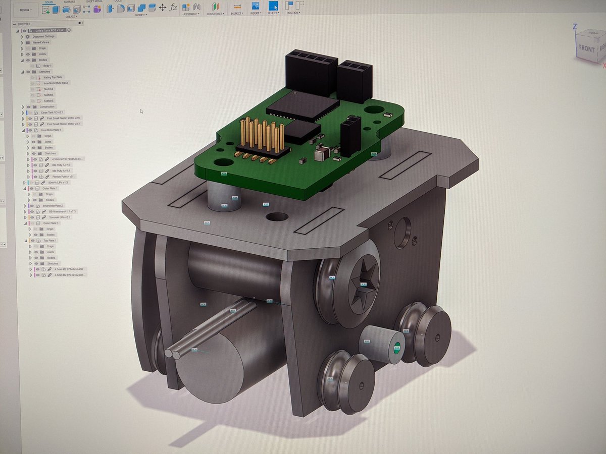This screenshot has height=454, width=606.
Task: Open the Position dropdown menu
Action: pos(292,13)
